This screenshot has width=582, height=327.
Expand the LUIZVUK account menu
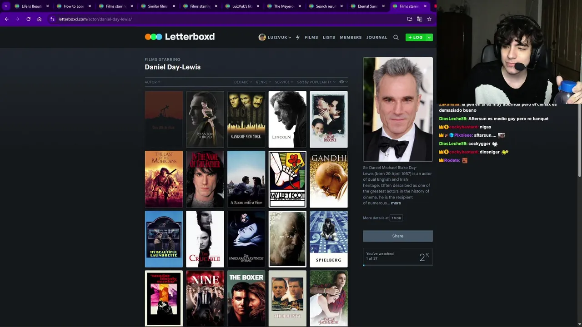(279, 37)
